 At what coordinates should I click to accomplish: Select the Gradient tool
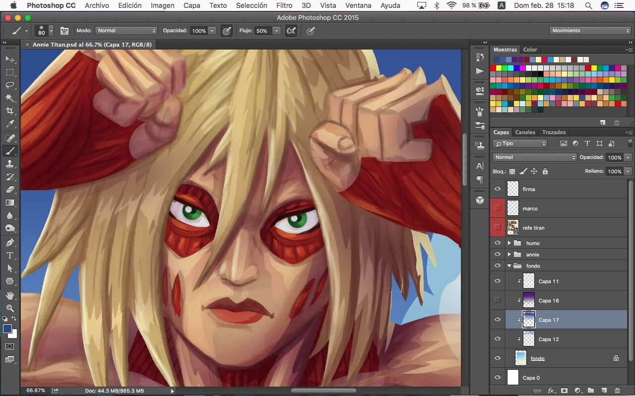(10, 202)
